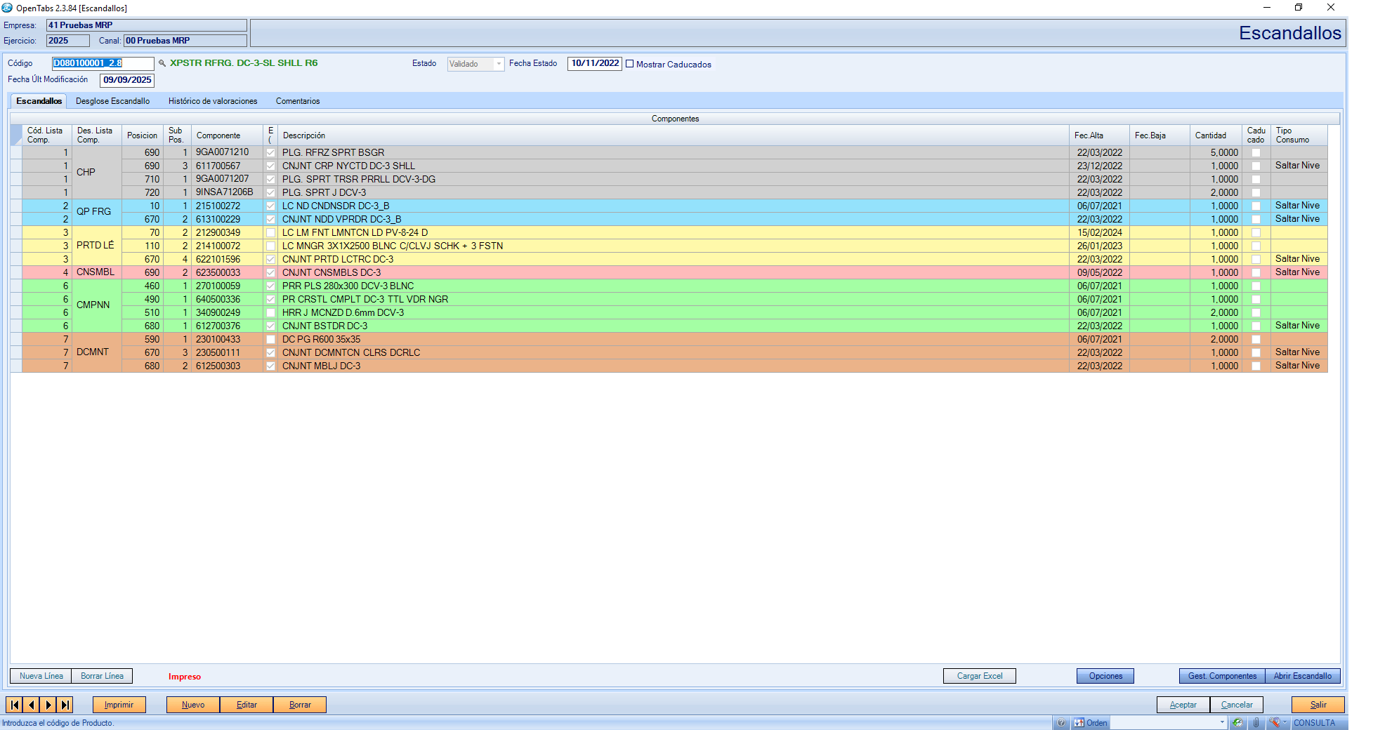Screen dimensions: 1399x730
Task: Click the Código input field
Action: (x=103, y=63)
